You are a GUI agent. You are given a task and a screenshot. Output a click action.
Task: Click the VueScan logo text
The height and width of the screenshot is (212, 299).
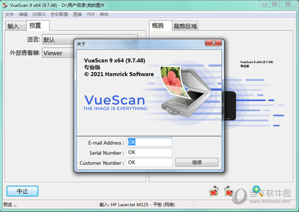click(x=115, y=100)
